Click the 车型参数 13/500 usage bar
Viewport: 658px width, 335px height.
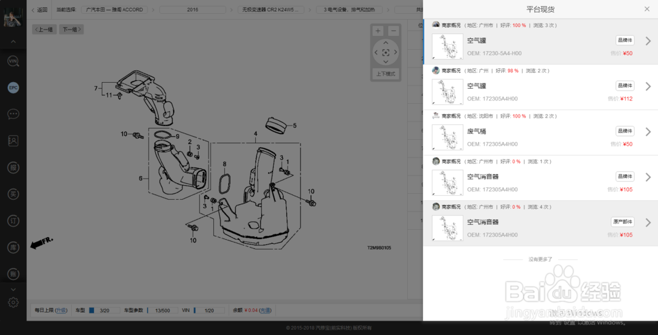point(163,310)
